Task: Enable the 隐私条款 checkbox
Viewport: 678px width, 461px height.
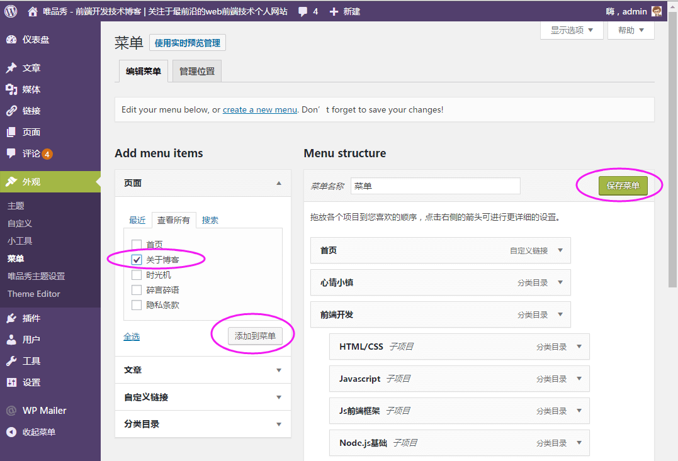Action: [136, 305]
